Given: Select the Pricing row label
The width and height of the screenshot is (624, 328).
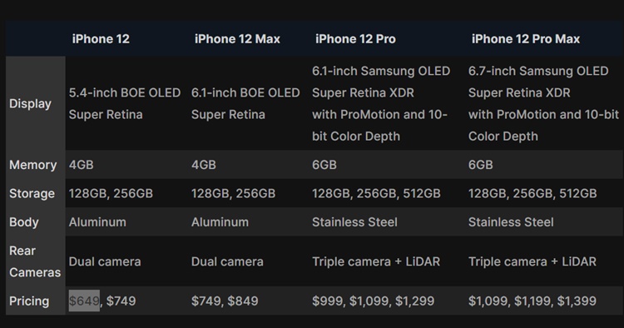Looking at the screenshot, I should tap(29, 301).
